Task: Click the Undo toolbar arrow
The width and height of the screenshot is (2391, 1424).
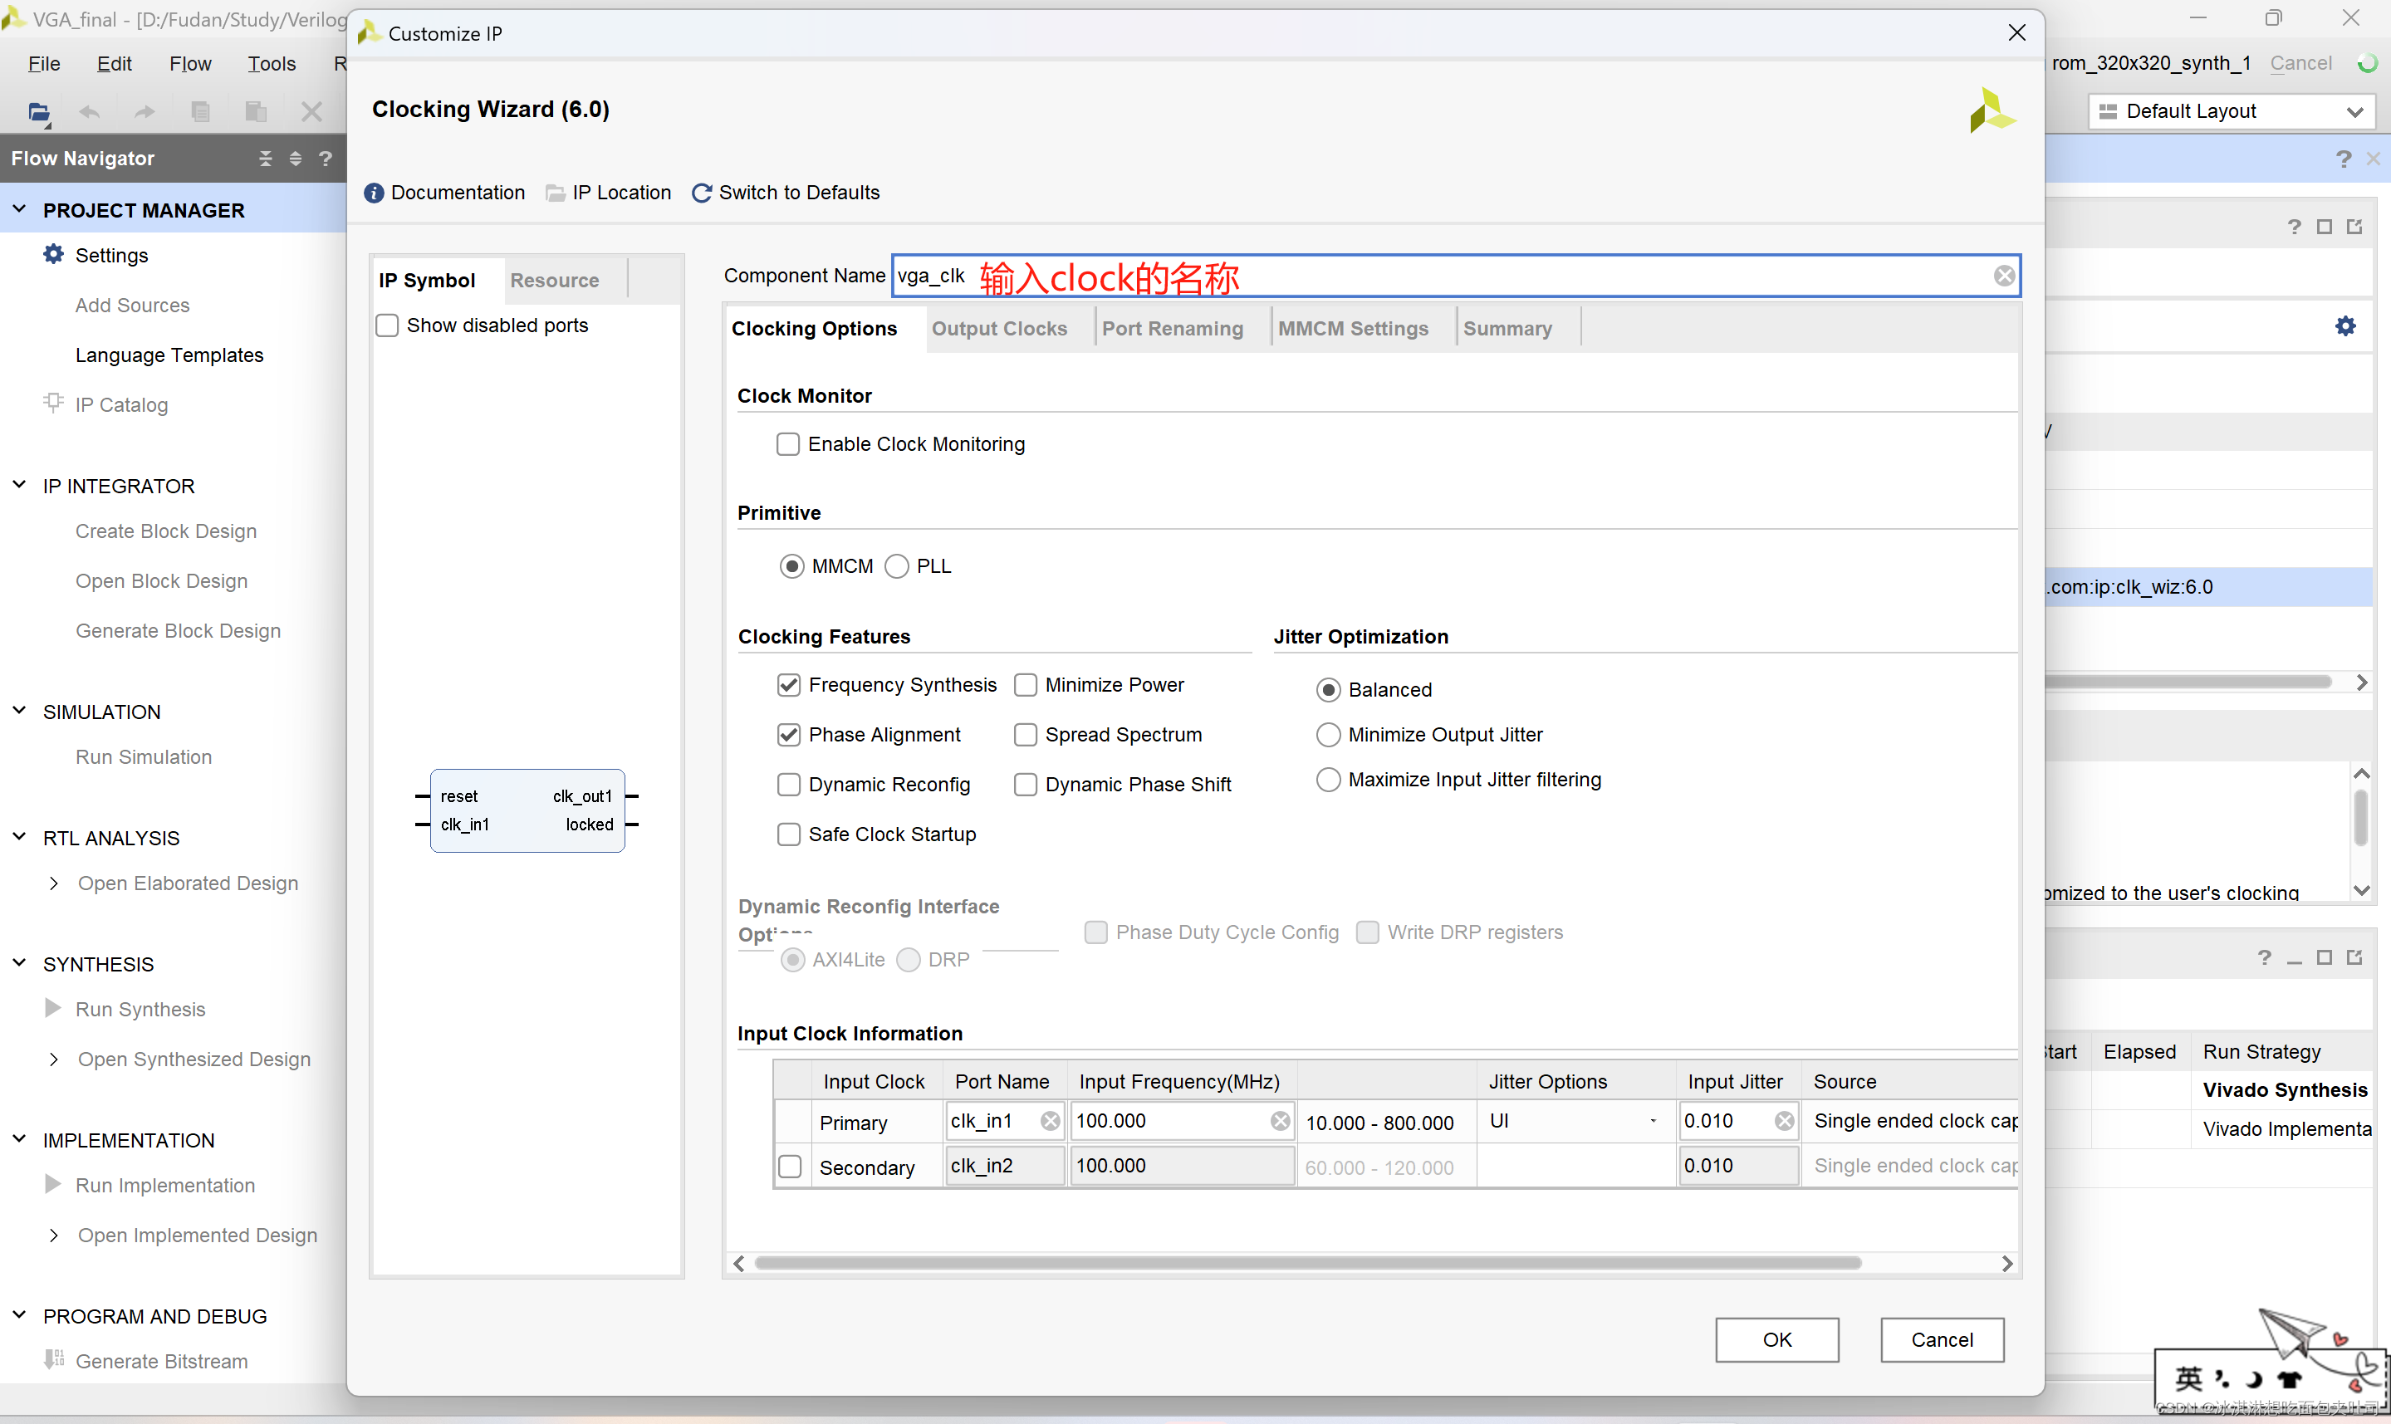Action: (x=89, y=112)
